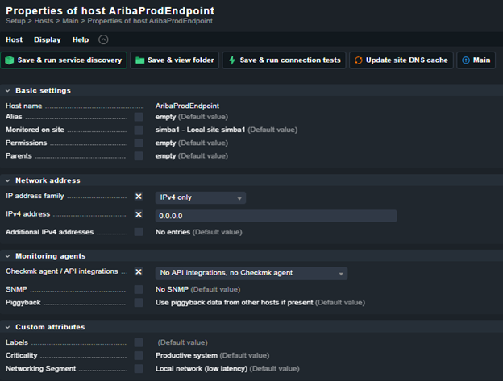The width and height of the screenshot is (503, 381).
Task: Click the blue Main arrow icon
Action: pos(466,60)
